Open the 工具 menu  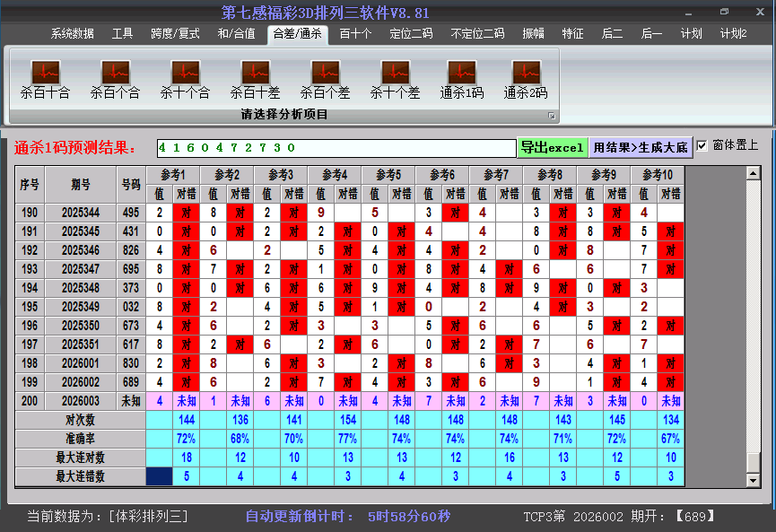coord(122,32)
